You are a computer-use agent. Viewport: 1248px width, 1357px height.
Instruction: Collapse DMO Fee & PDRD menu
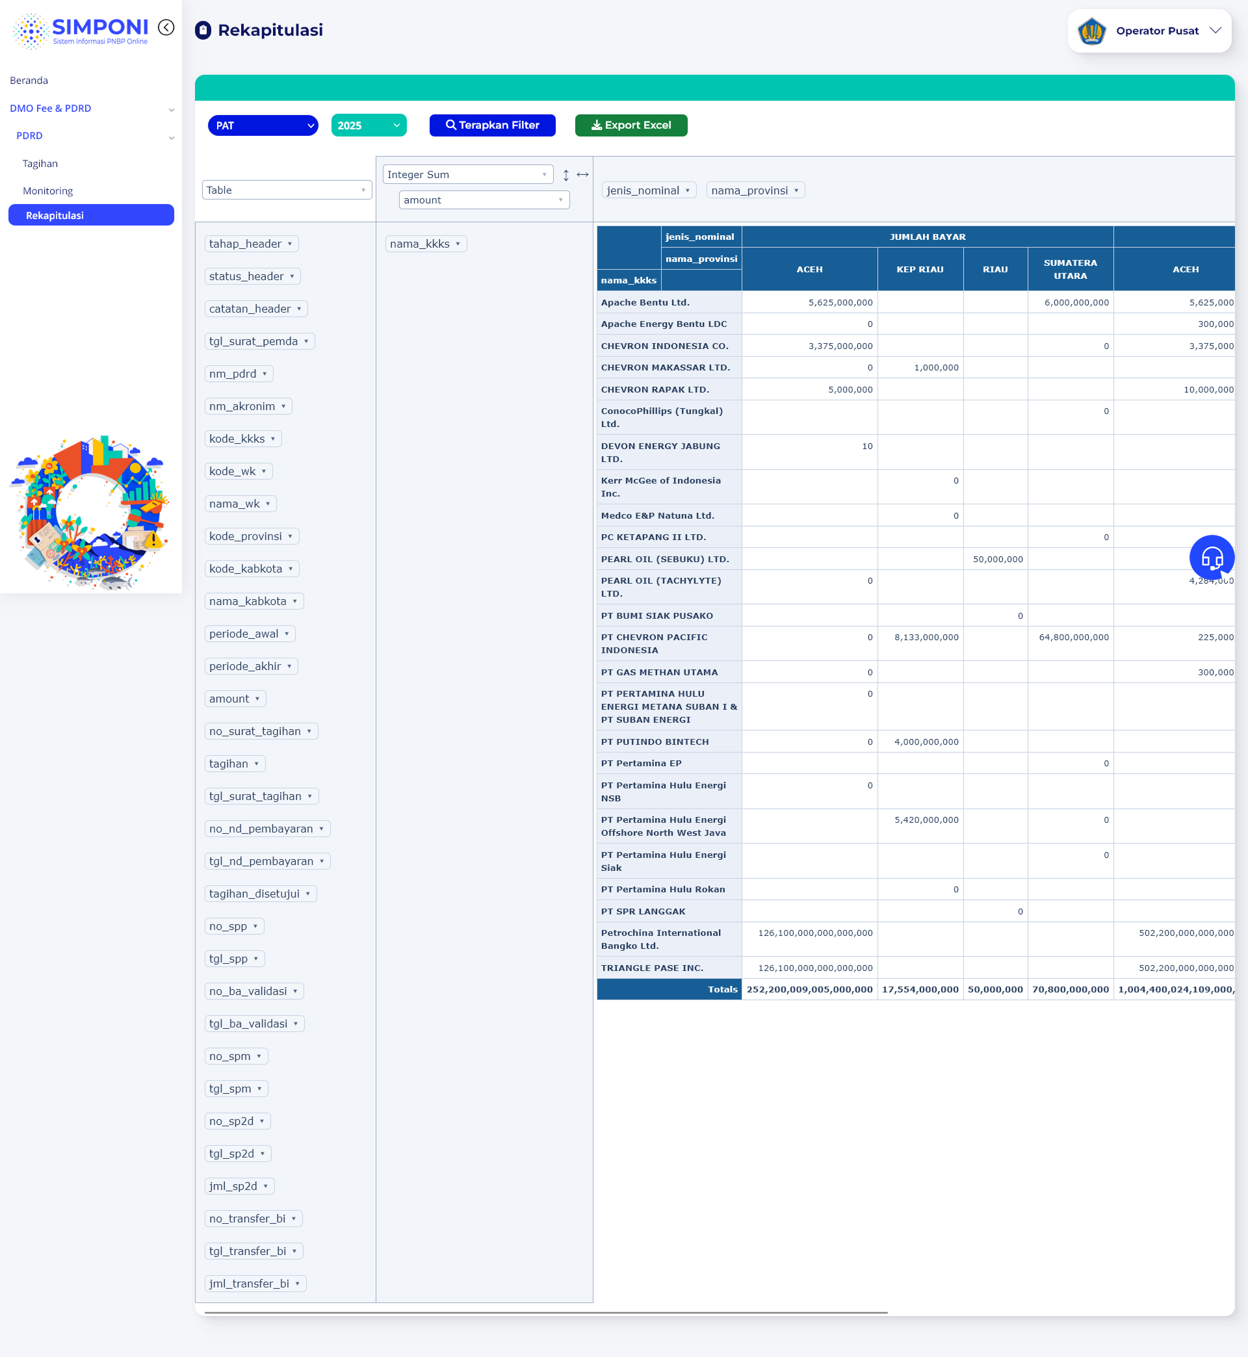(91, 109)
